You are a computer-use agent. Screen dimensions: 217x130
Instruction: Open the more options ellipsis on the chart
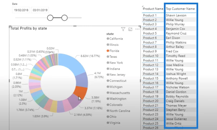pyautogui.click(x=138, y=29)
